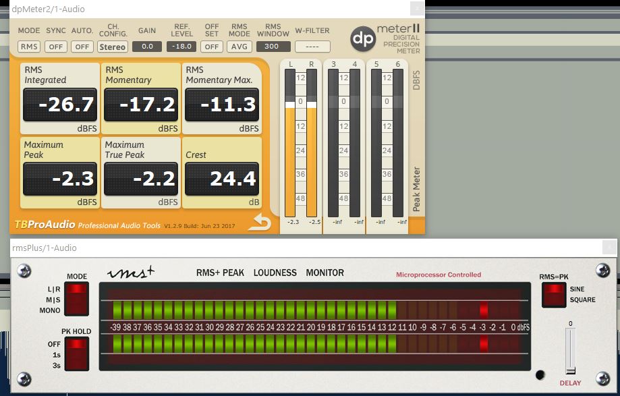The image size is (620, 396).
Task: Toggle the SYNC OFF button
Action: click(x=56, y=47)
